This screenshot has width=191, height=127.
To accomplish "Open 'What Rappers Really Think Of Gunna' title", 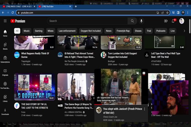I will tap(35, 55).
